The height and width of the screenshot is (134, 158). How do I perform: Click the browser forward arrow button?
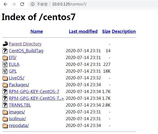coord(14,4)
